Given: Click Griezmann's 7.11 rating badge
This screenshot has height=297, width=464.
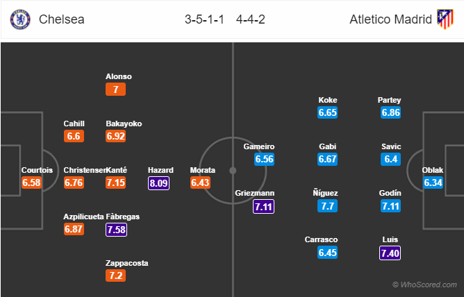Looking at the screenshot, I should point(265,206).
